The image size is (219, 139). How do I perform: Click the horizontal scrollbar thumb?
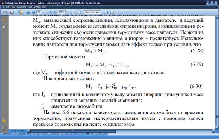pos(73,131)
